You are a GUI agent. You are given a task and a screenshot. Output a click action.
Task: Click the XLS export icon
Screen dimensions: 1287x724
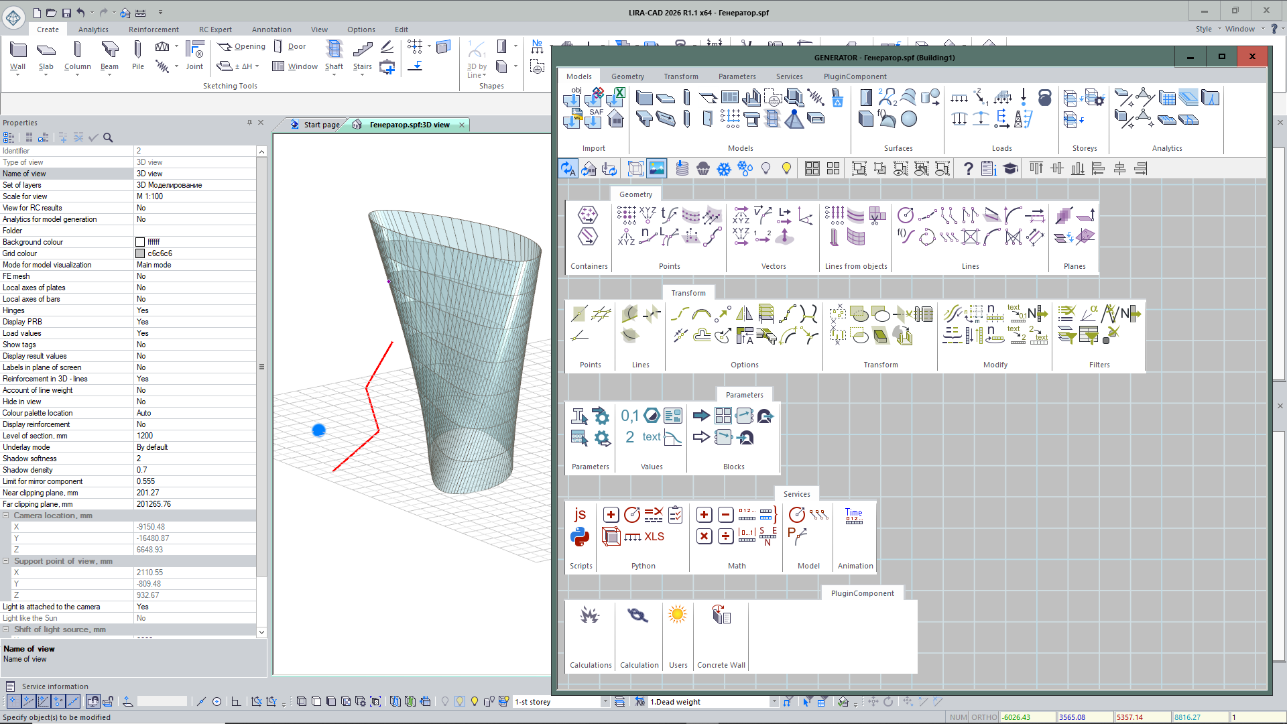click(x=654, y=536)
